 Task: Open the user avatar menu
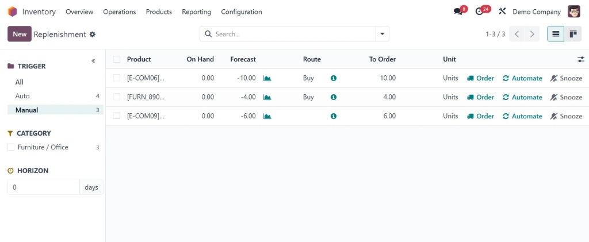coord(573,11)
